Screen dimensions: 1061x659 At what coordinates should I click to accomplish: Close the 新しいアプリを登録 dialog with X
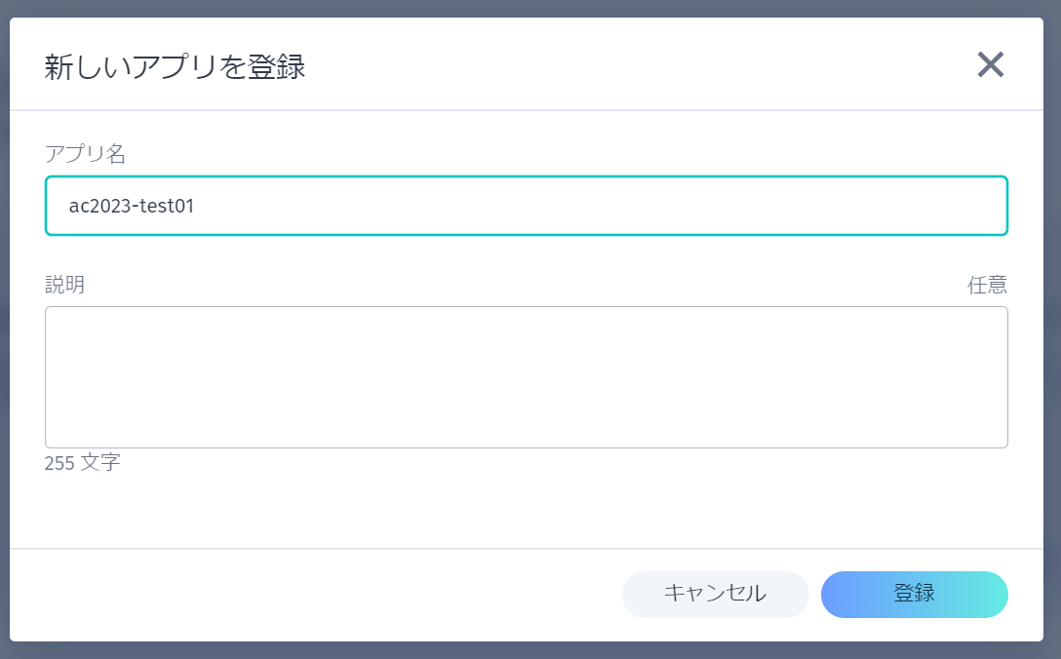point(990,65)
